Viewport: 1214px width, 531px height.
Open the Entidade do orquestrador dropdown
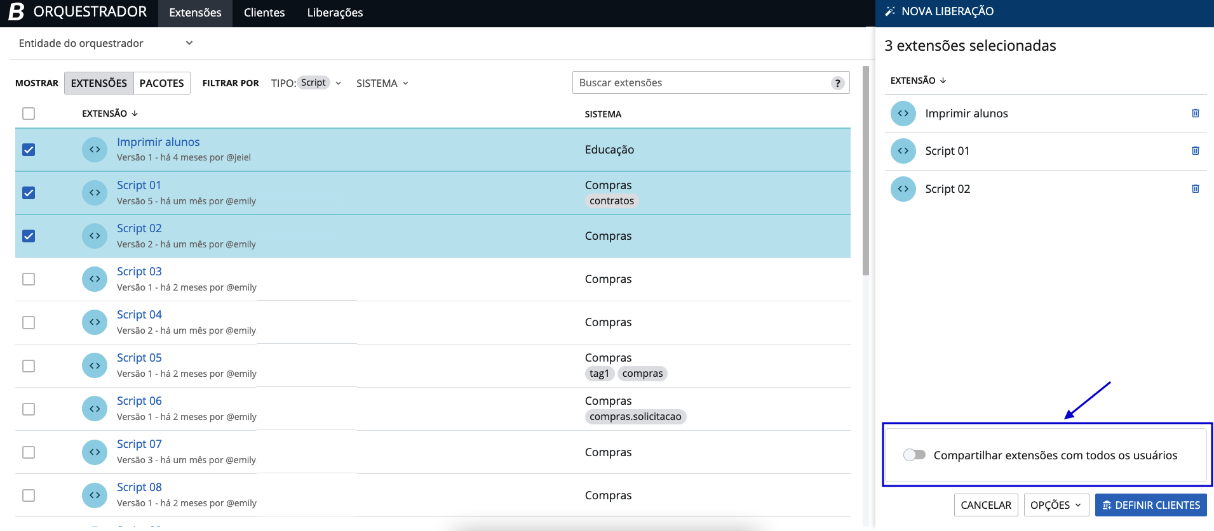click(x=106, y=43)
